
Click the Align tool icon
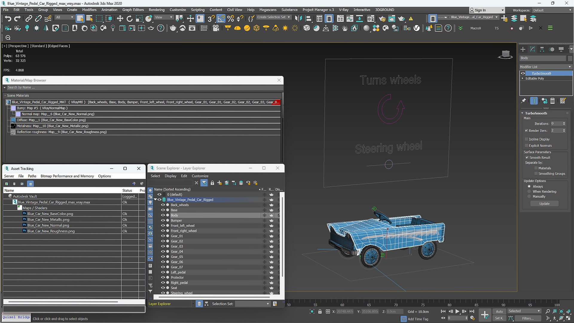(x=308, y=19)
